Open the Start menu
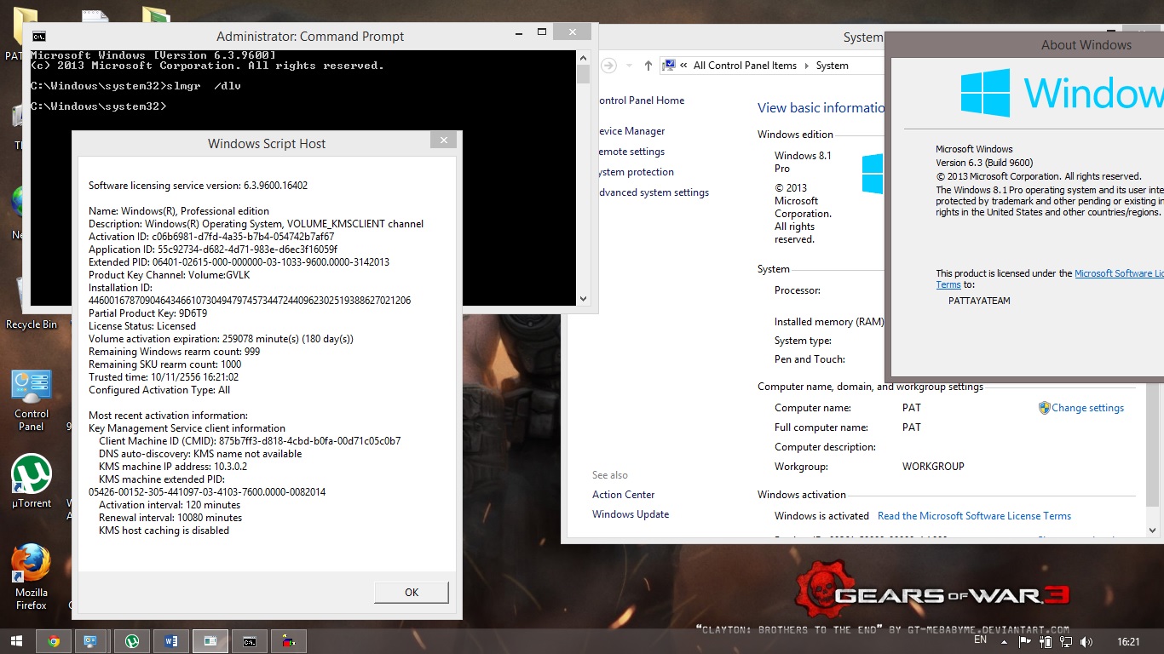The image size is (1164, 654). point(16,640)
